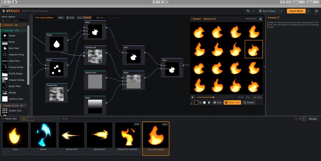
Task: Set preset thumbnail size to S
Action: tap(296, 119)
